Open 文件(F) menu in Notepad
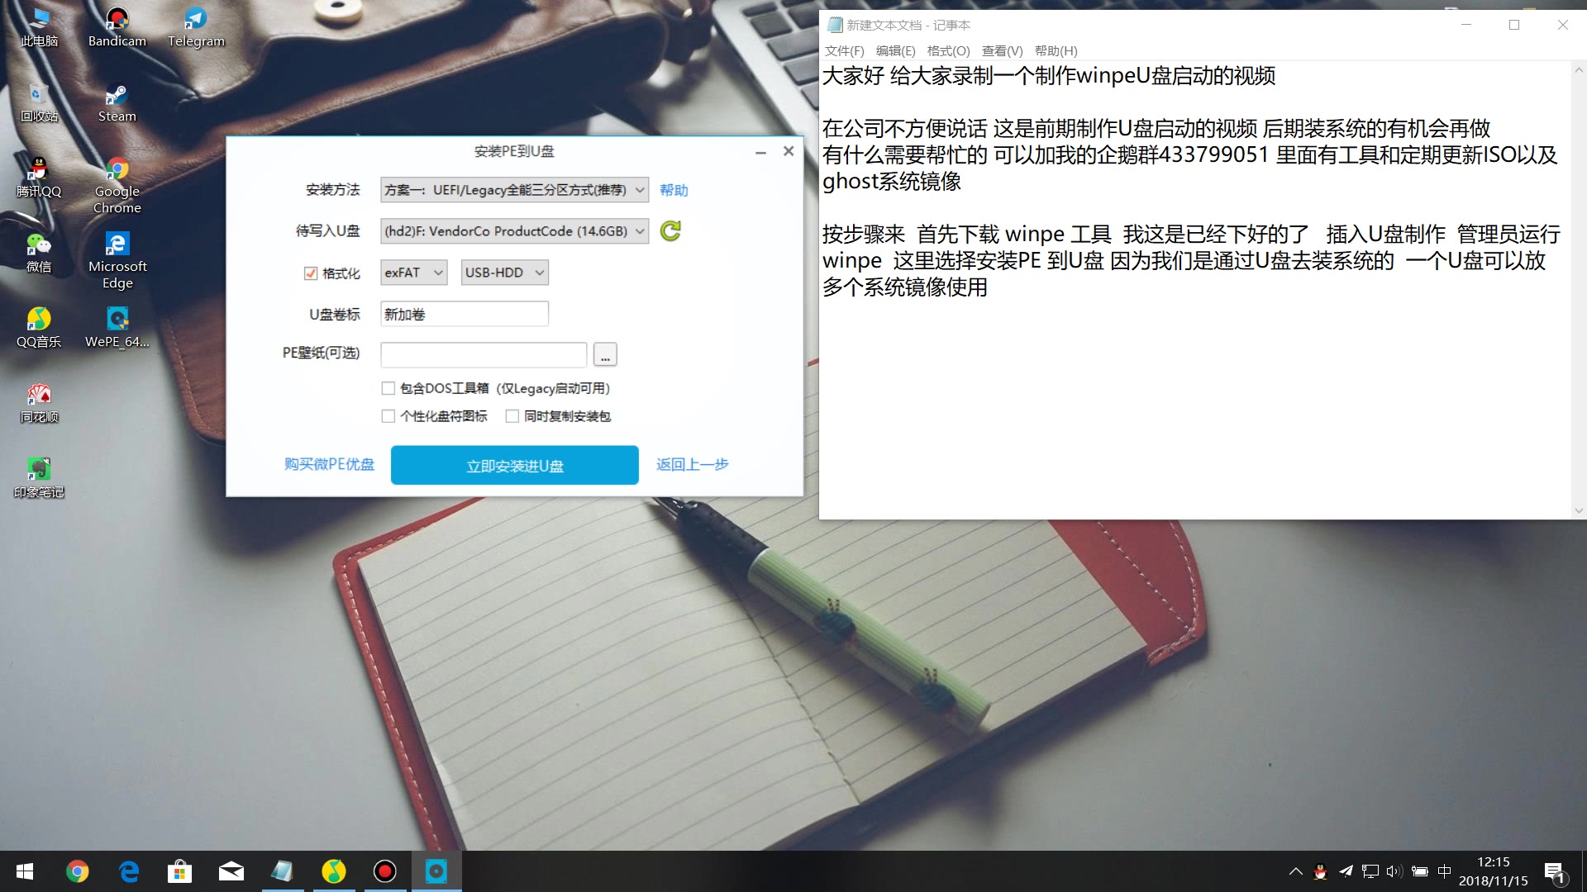Image resolution: width=1587 pixels, height=892 pixels. click(x=845, y=51)
